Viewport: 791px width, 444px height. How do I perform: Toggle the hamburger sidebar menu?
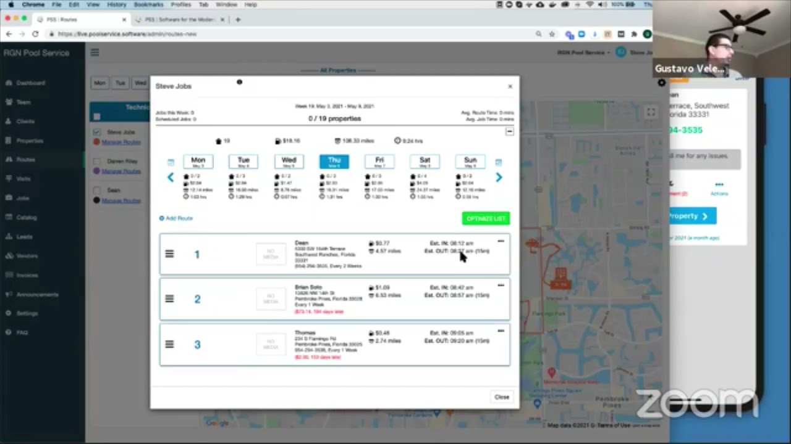click(x=95, y=52)
